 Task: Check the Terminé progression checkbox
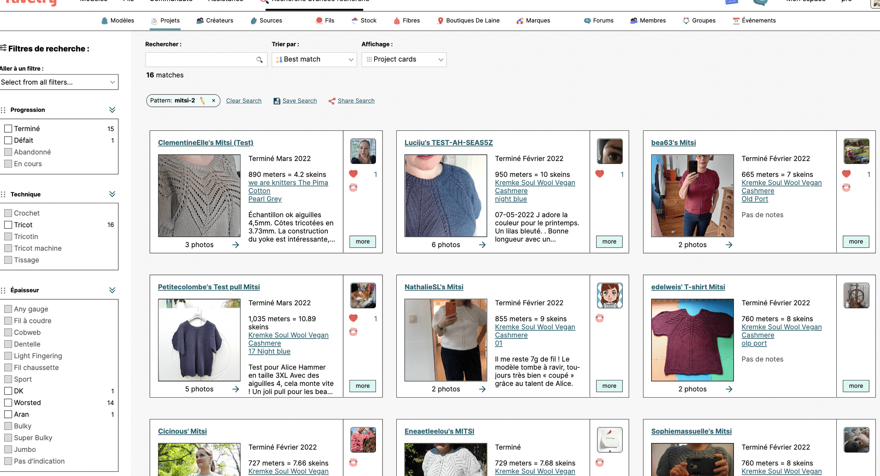click(8, 129)
